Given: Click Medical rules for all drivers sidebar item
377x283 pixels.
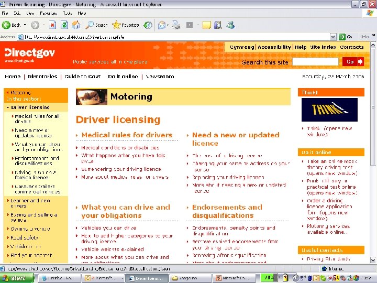Looking at the screenshot, I should tap(37, 118).
